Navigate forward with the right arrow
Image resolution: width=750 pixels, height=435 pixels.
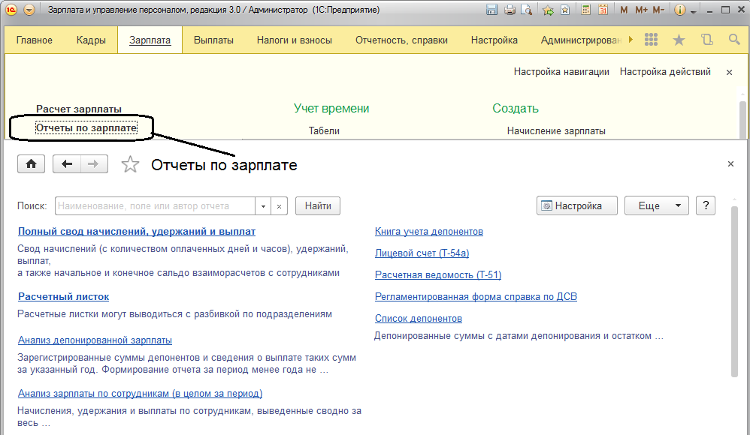pos(94,163)
